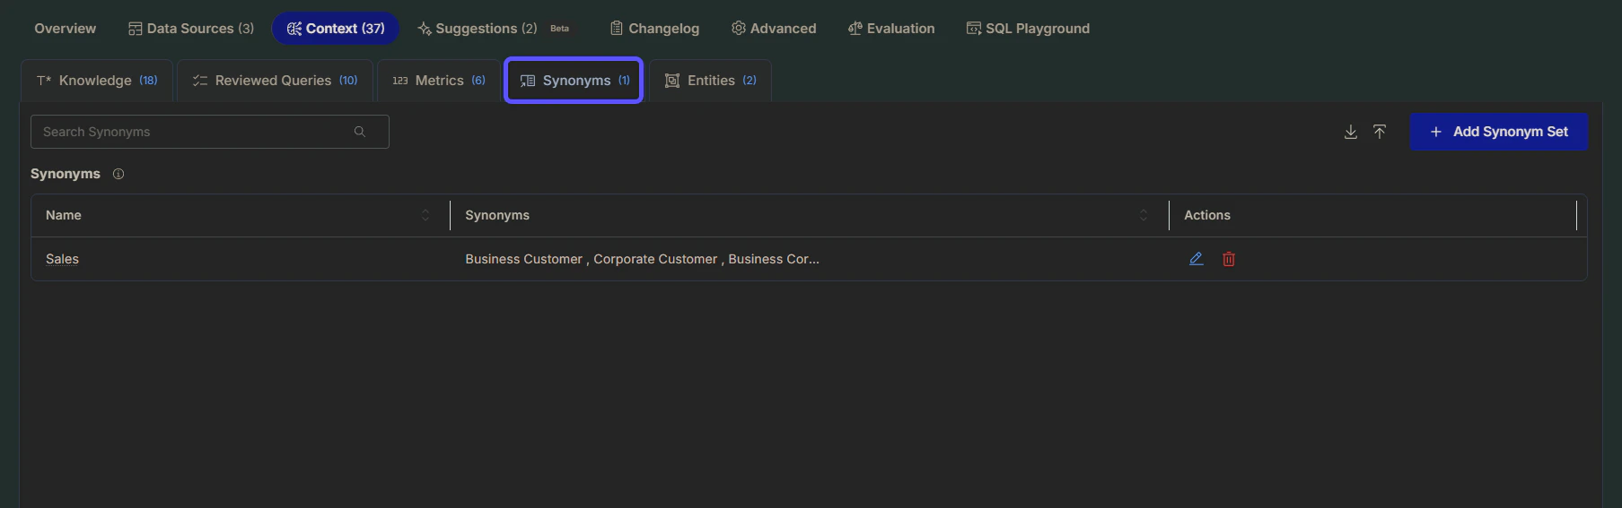Viewport: 1622px width, 508px height.
Task: Focus the Search Synonyms field
Action: 210,132
